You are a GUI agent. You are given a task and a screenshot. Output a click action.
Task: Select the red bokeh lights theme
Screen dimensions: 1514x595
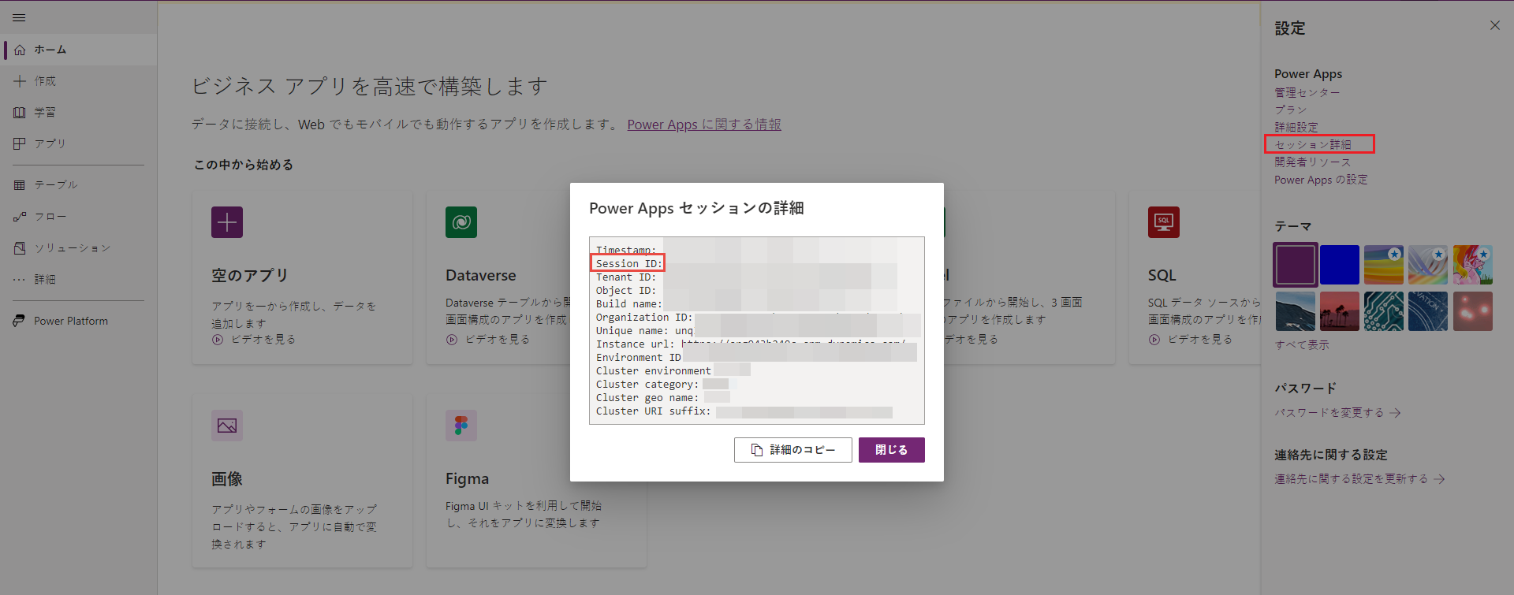1473,311
